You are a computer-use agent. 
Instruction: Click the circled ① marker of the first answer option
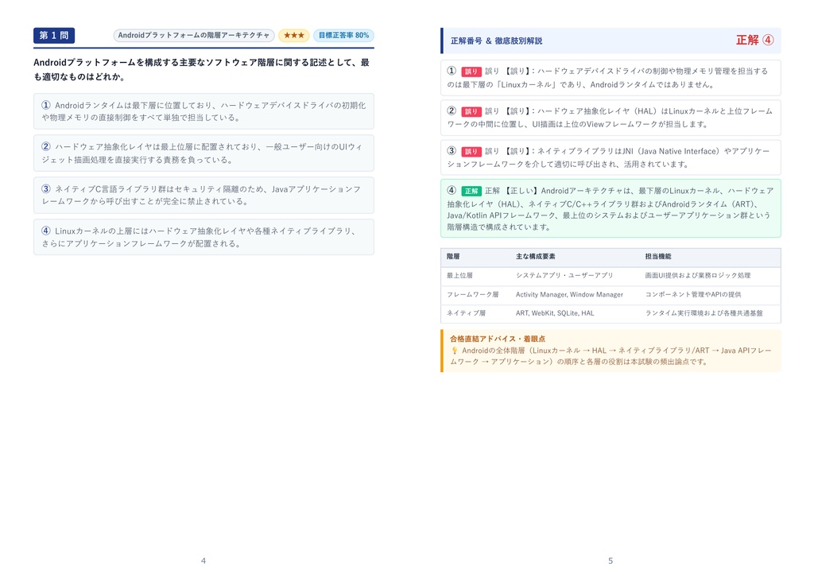(46, 105)
